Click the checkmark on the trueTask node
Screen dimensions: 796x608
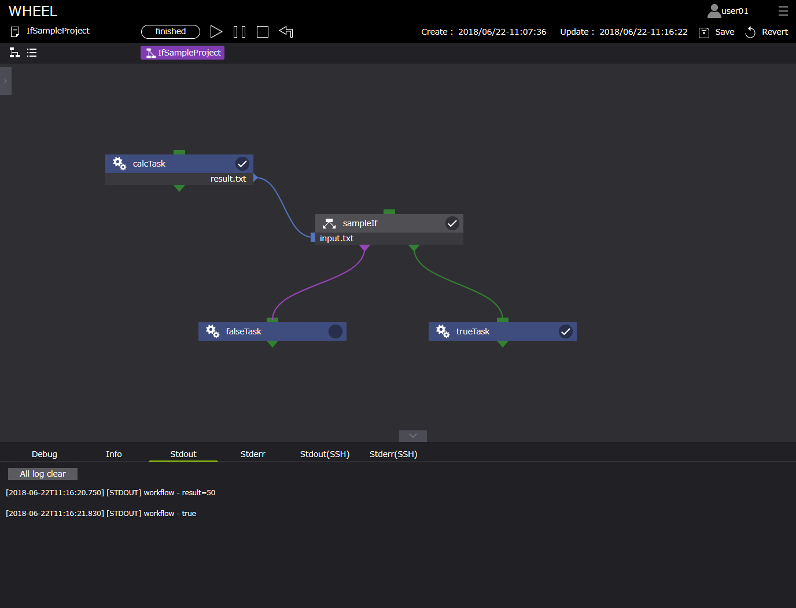pyautogui.click(x=566, y=331)
